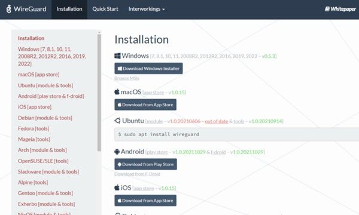Jump to Alpine [tools] in sidebar

[33, 183]
